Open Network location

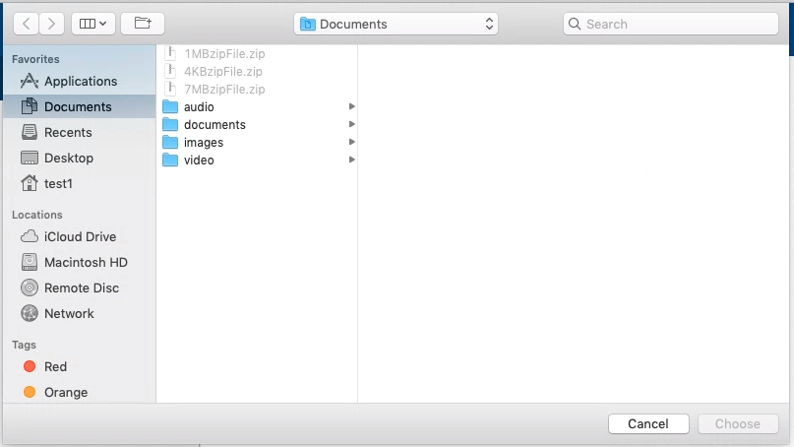79,313
